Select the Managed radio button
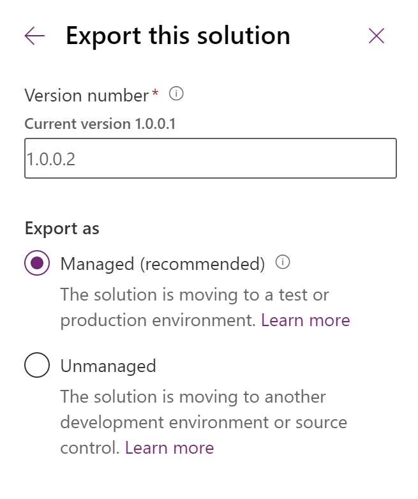The image size is (418, 499). [37, 263]
